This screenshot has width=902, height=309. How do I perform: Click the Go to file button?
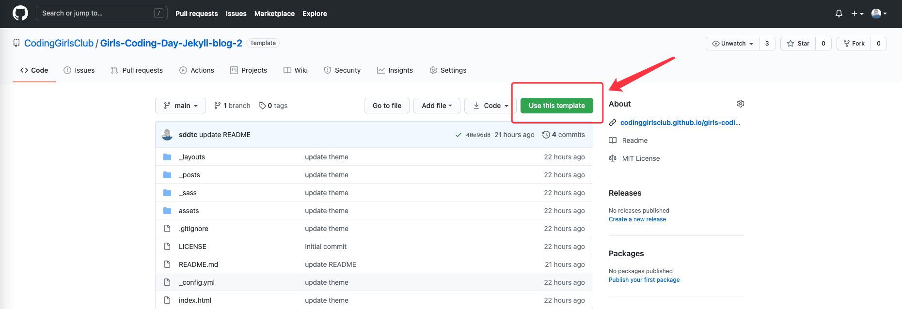(x=387, y=106)
